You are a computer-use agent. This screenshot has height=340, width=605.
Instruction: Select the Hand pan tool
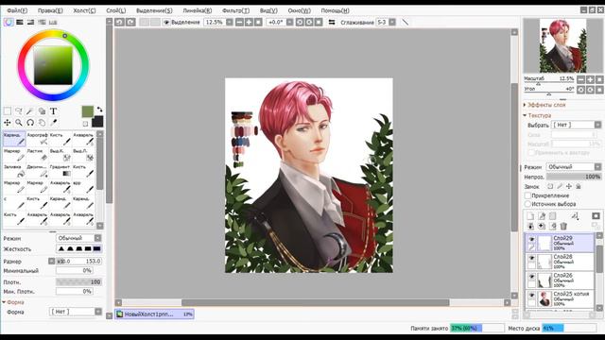42,123
